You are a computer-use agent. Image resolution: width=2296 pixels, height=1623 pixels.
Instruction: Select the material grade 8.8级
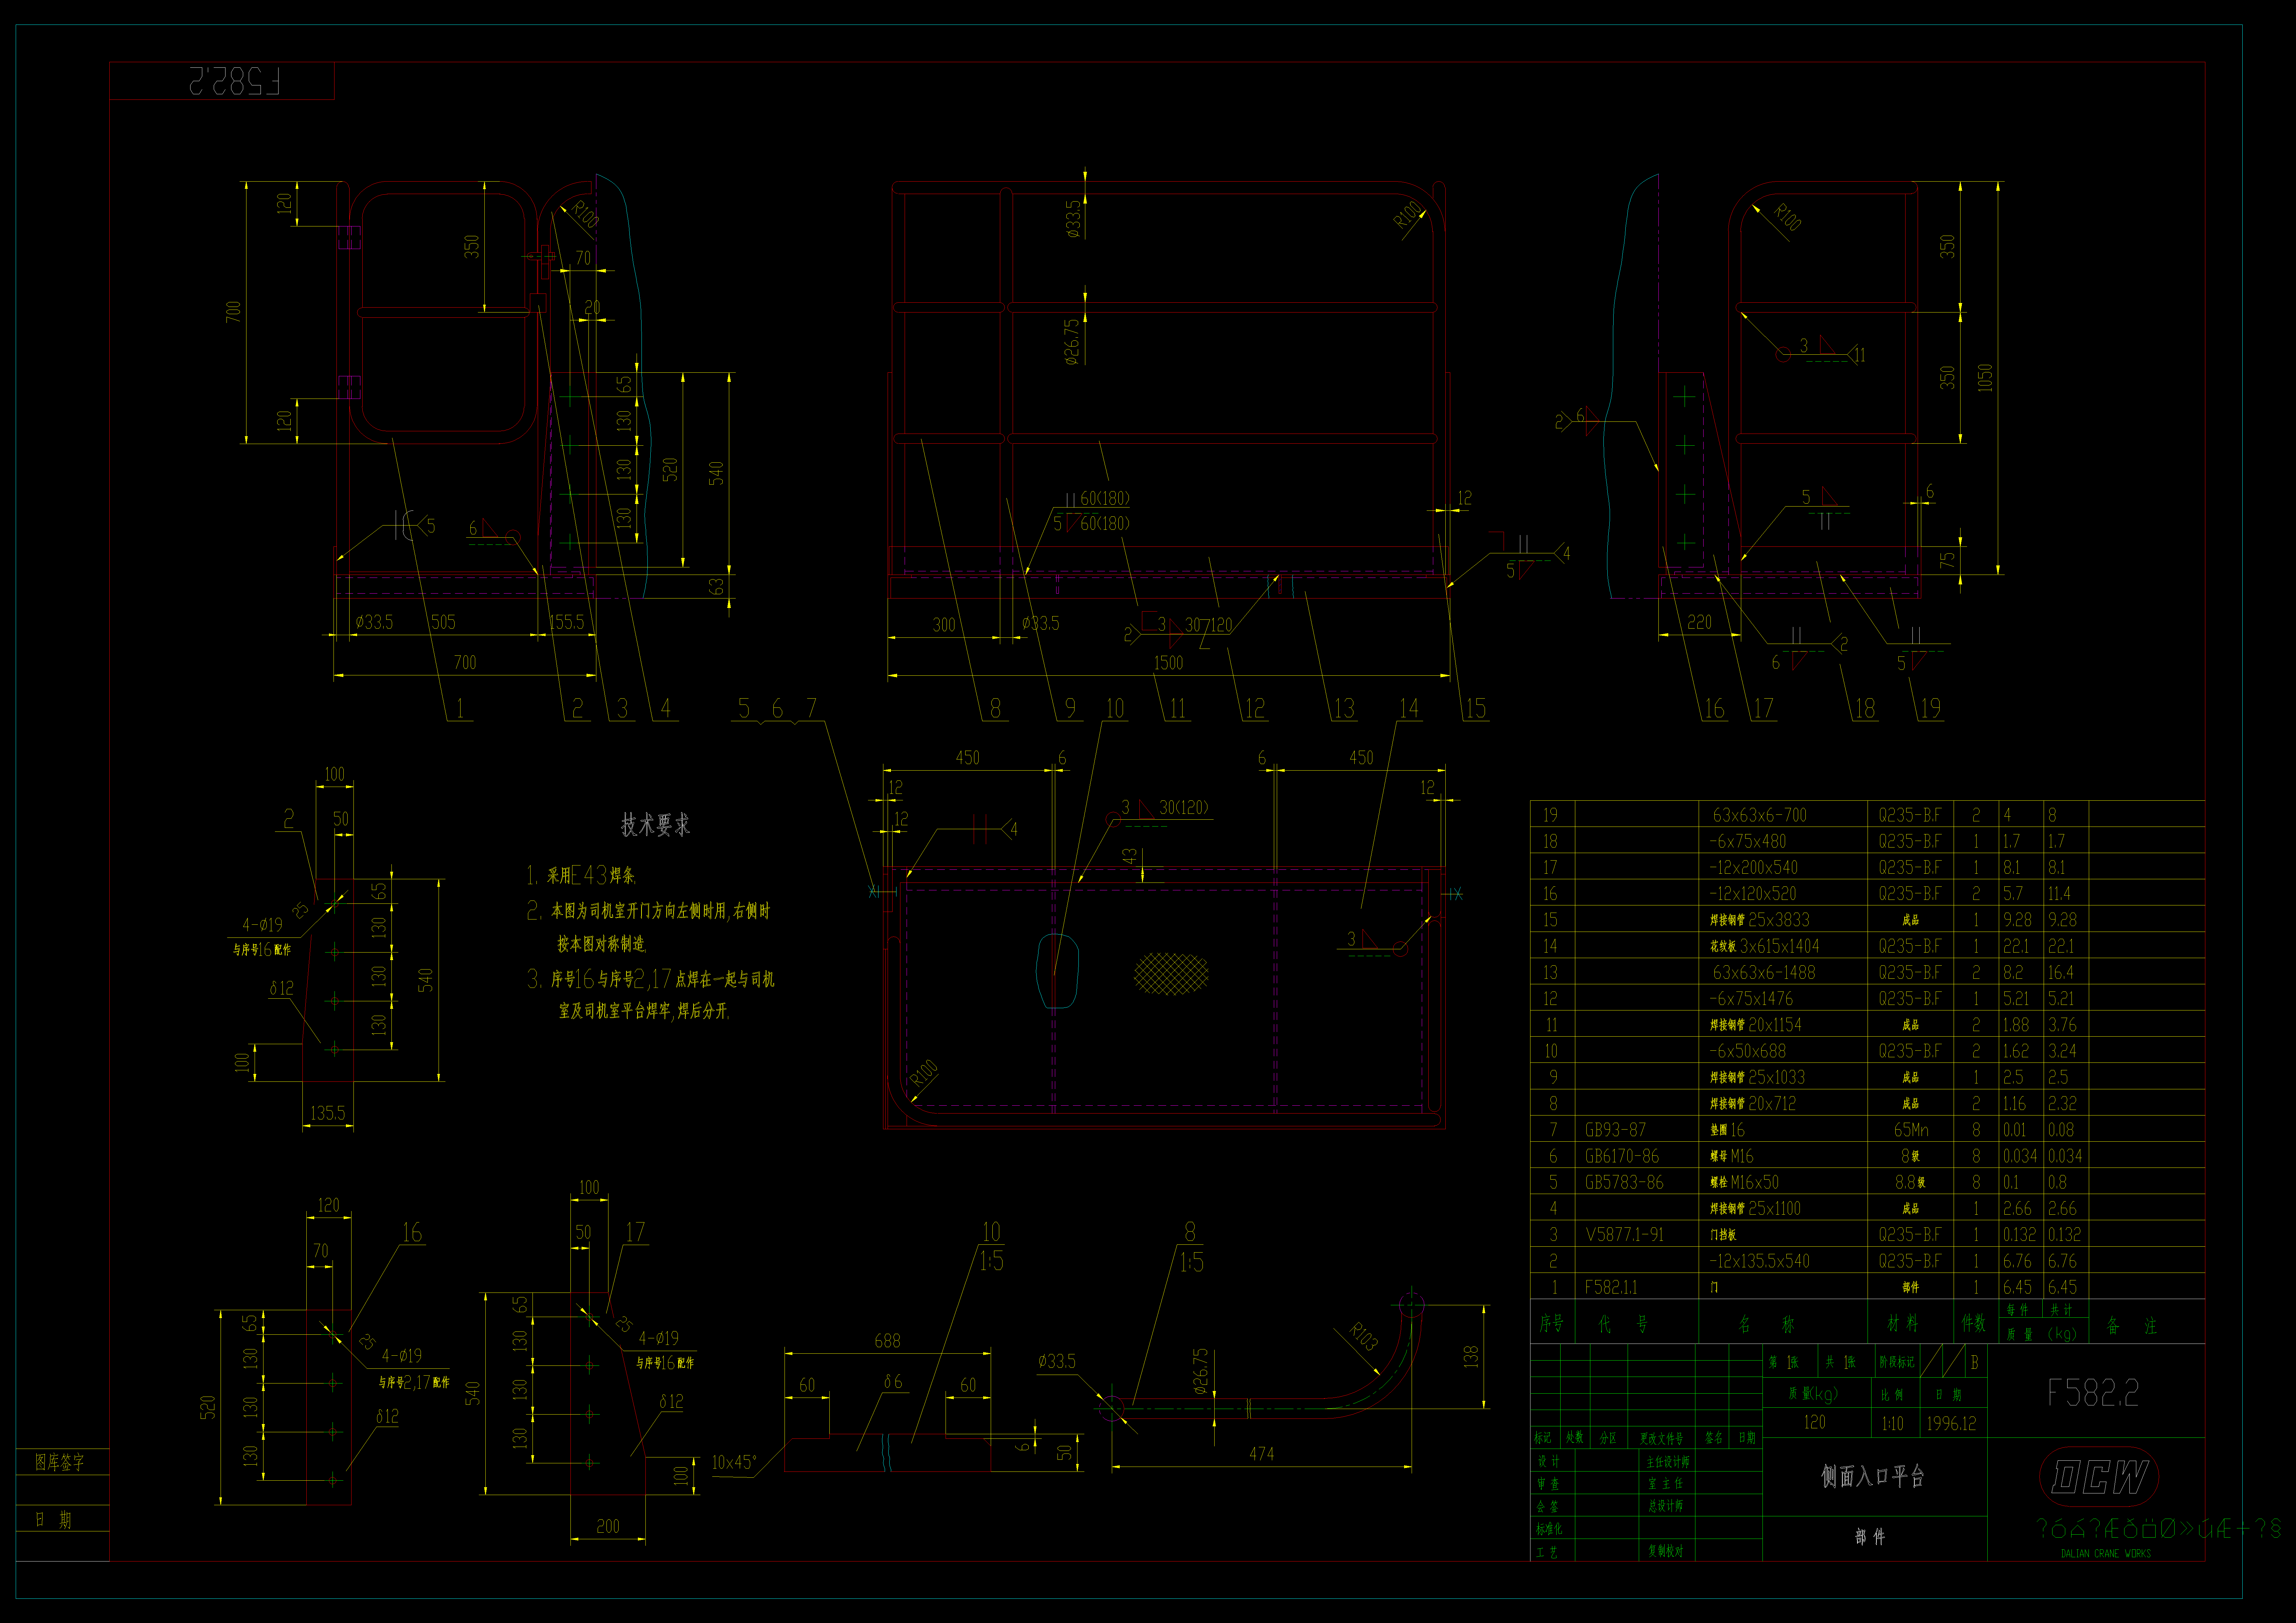click(x=1910, y=1182)
